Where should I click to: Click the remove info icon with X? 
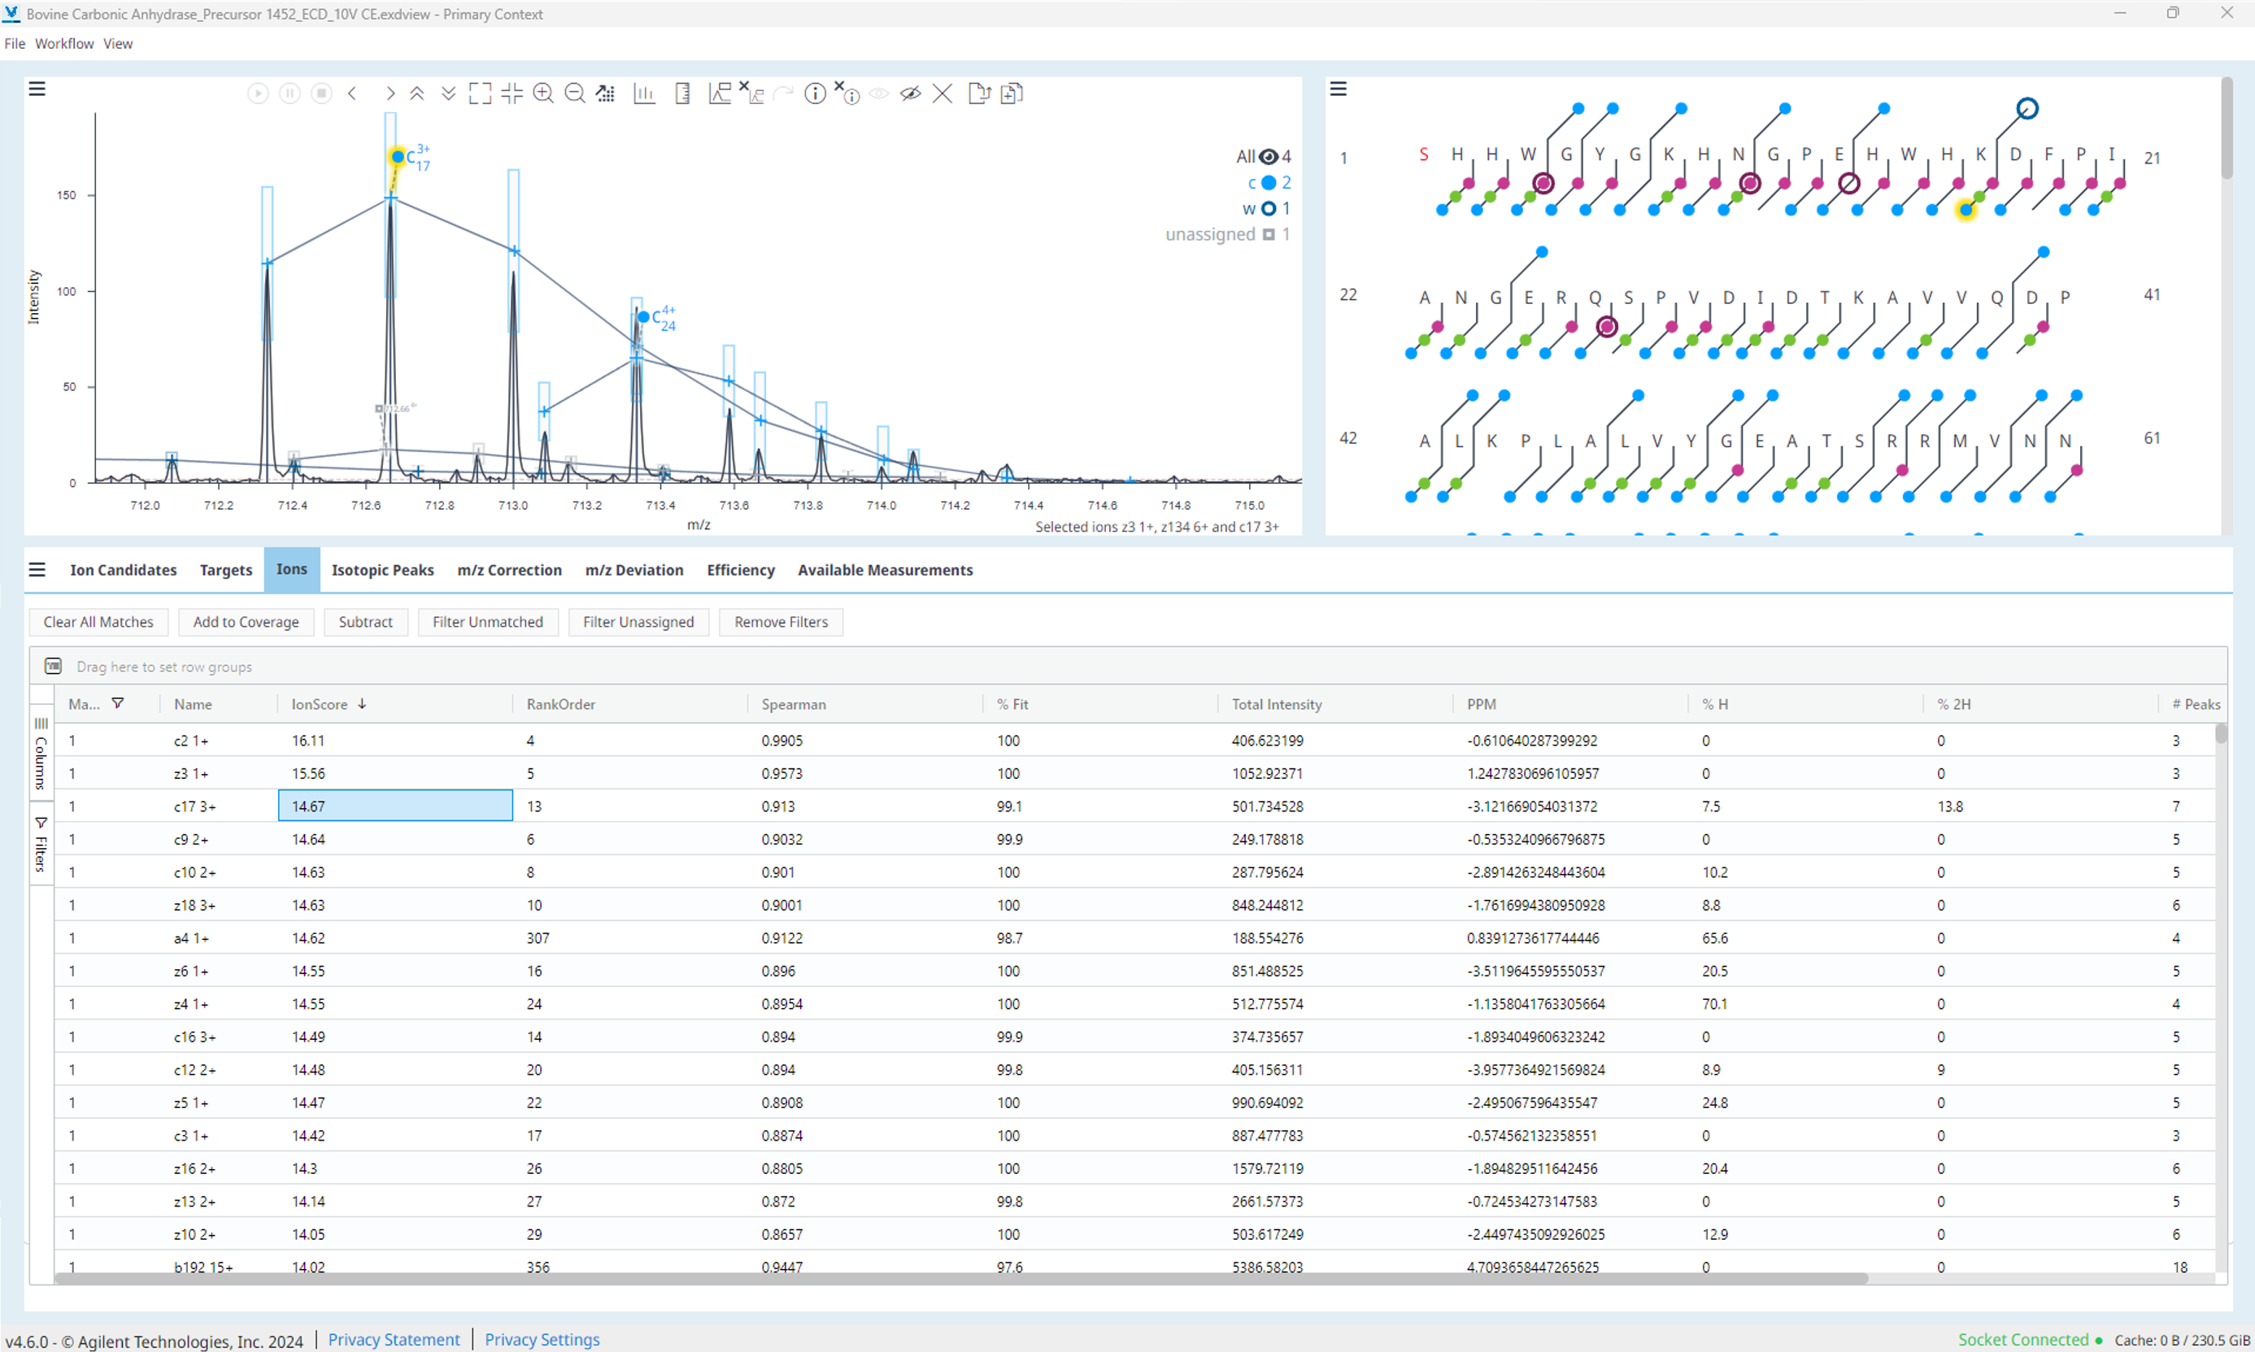[847, 93]
